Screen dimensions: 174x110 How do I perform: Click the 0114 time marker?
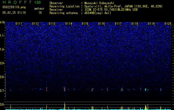tap(69, 24)
